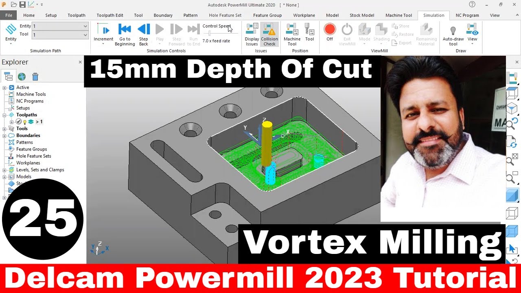Expand the Models tree node
This screenshot has width=521, height=293.
click(4, 177)
